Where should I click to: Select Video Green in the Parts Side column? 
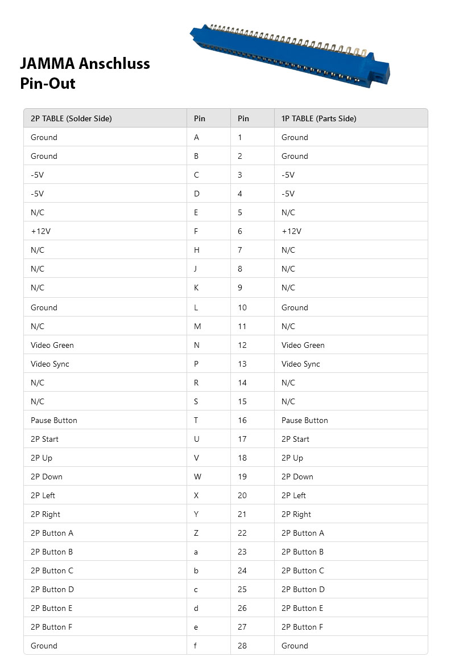click(x=303, y=345)
